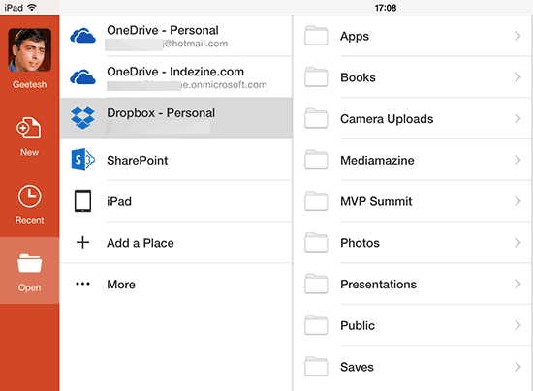Image resolution: width=533 pixels, height=391 pixels.
Task: Tap the SharePoint logo icon
Action: pyautogui.click(x=83, y=159)
